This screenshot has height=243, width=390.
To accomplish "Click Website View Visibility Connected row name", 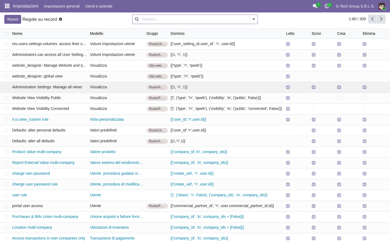I will point(41,109).
